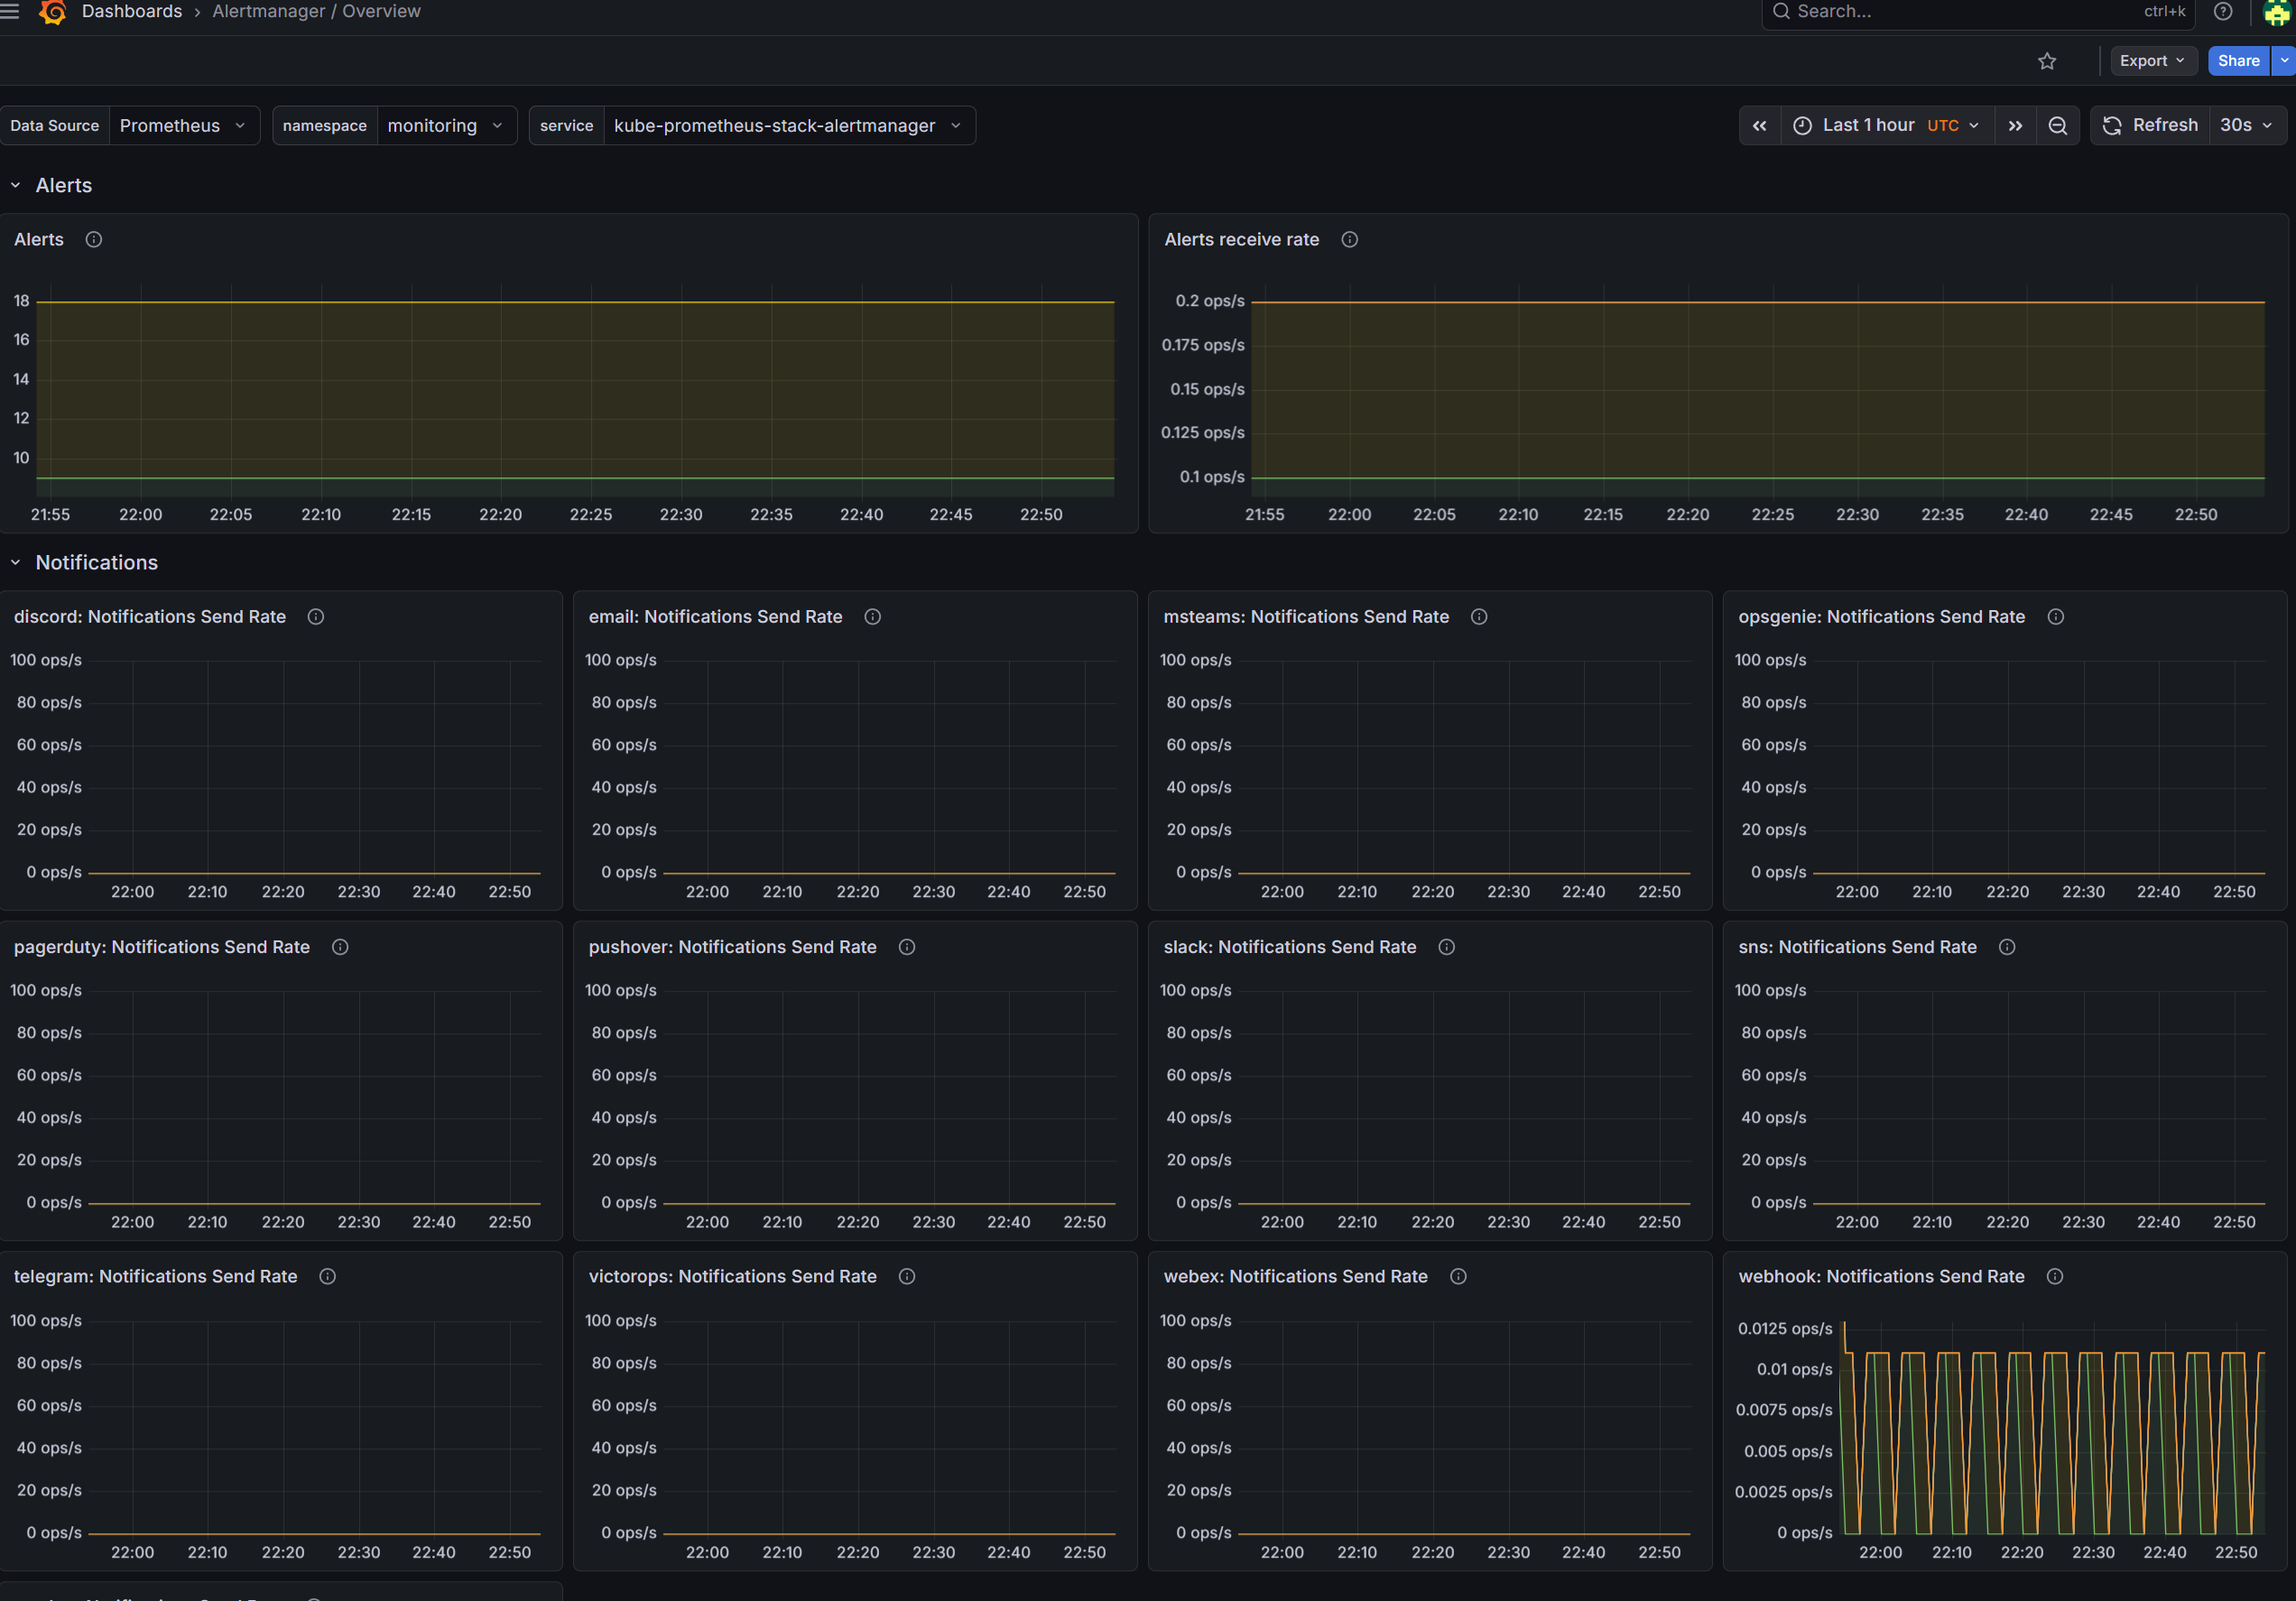
Task: Open the Alerts receive rate panel title
Action: click(x=1241, y=240)
